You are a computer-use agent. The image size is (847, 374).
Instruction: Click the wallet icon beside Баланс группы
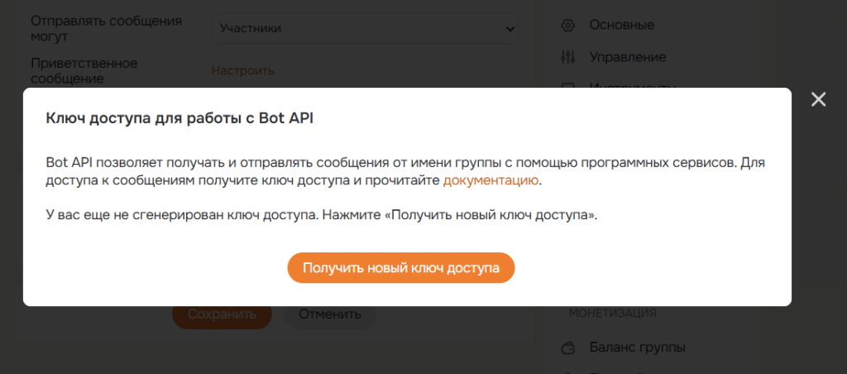tap(567, 347)
